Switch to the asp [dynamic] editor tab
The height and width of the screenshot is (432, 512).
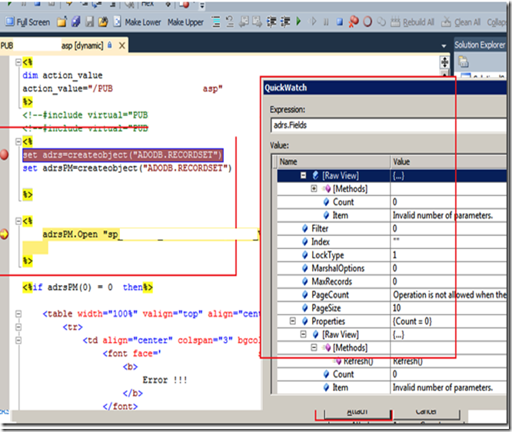coord(81,46)
